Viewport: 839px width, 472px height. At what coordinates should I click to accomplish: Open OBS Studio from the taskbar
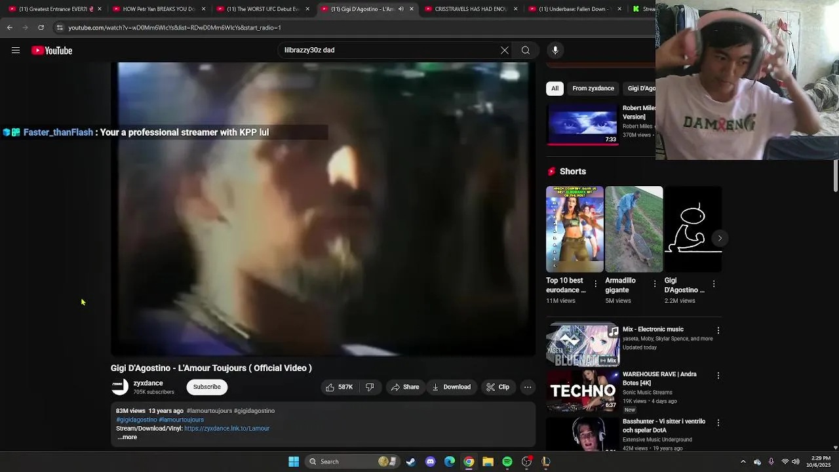(x=526, y=462)
